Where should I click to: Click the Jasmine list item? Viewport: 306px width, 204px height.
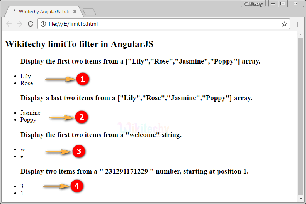point(30,113)
